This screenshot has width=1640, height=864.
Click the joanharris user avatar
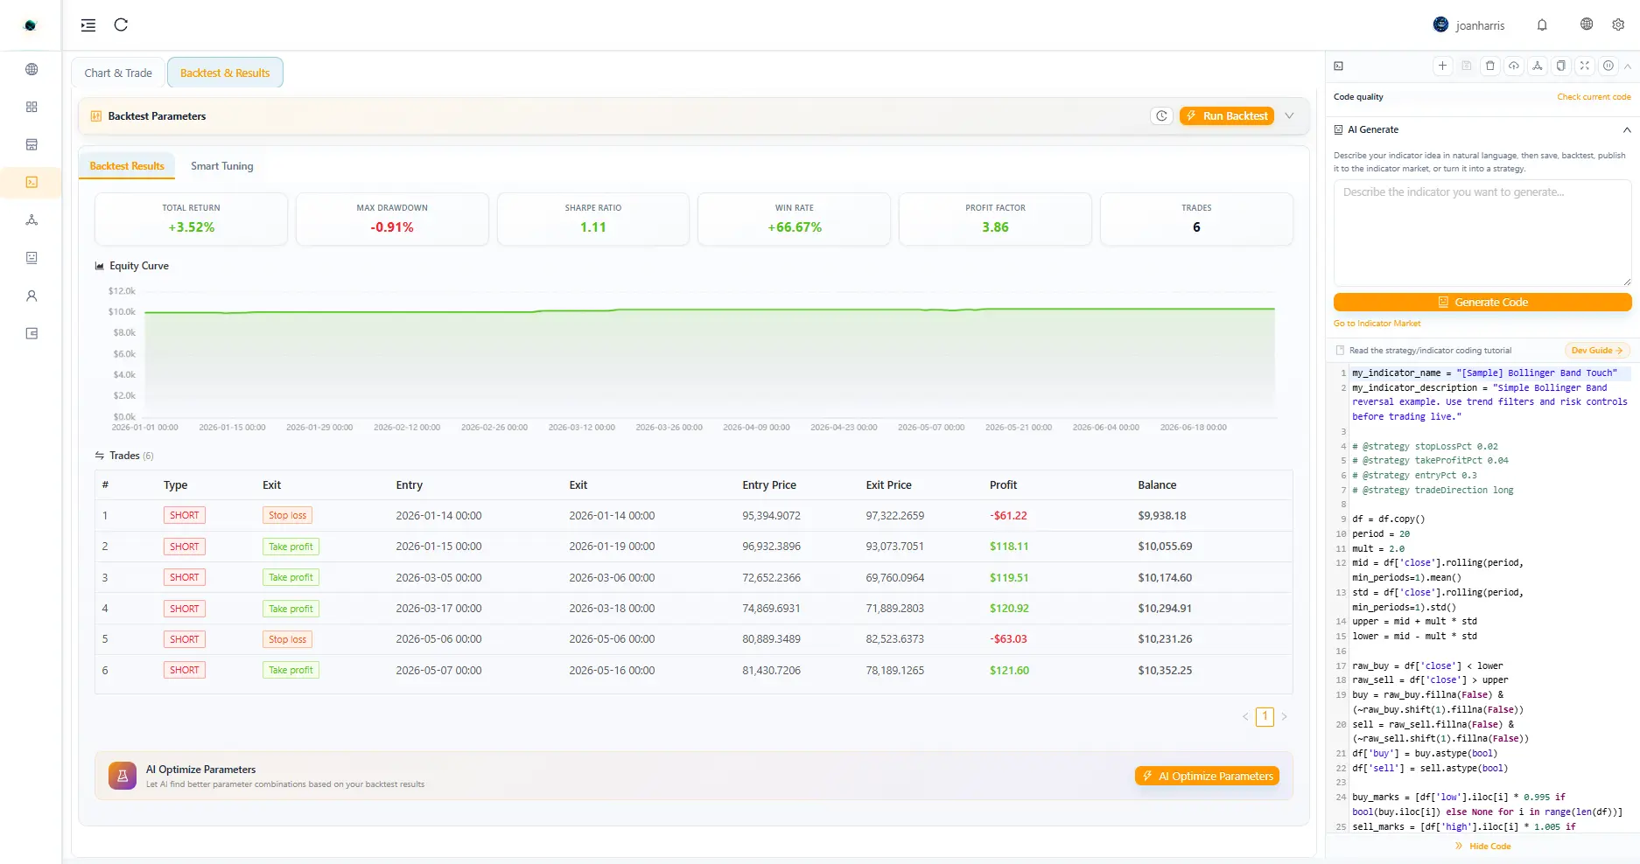(x=1440, y=24)
